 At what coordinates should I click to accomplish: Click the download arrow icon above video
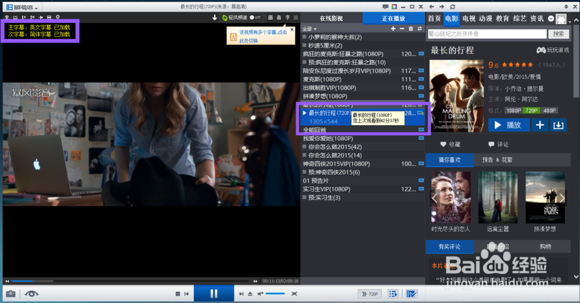coord(215,17)
